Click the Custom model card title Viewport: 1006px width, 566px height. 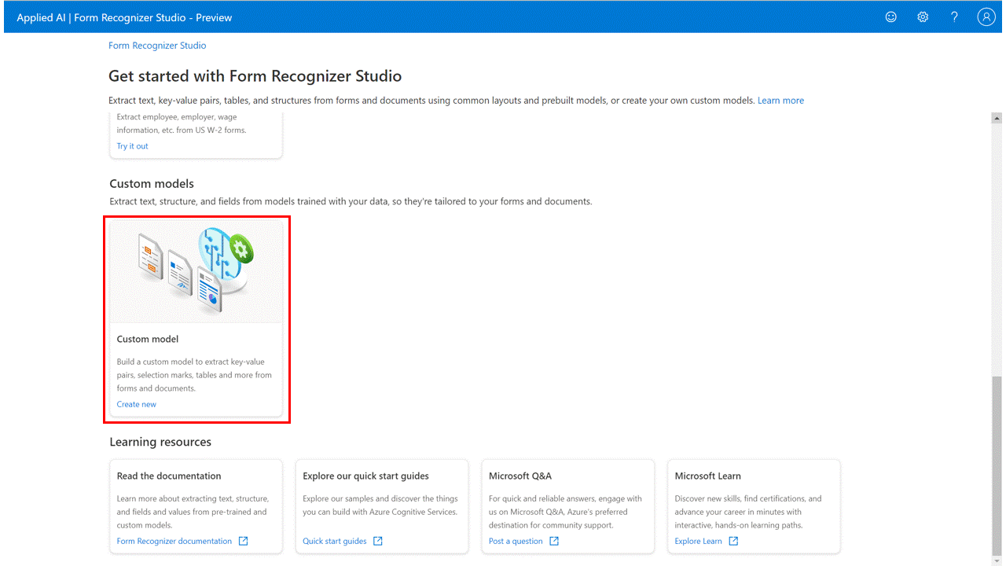[x=148, y=340]
